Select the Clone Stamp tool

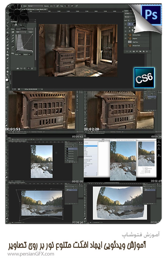[7, 39]
